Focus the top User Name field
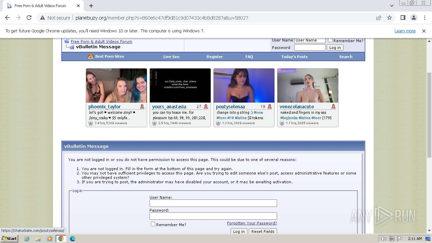Screen dimensions: 432x243 (310, 40)
